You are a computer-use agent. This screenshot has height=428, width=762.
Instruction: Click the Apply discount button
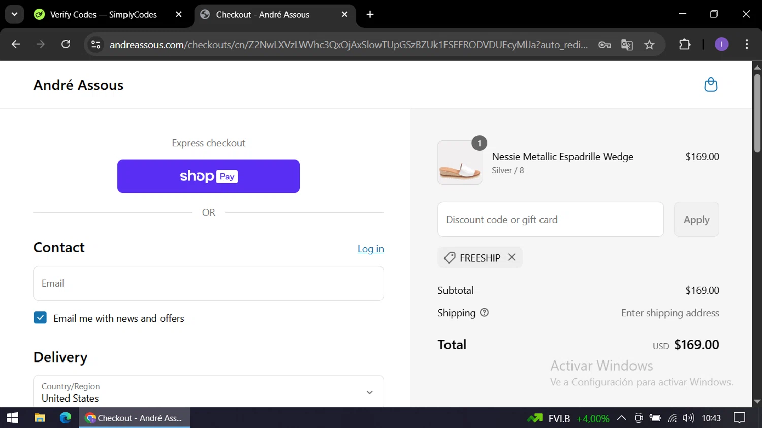coord(696,219)
